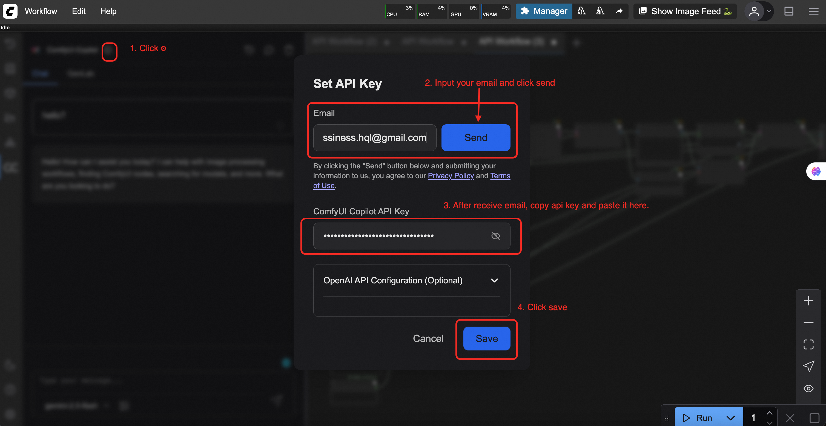826x426 pixels.
Task: Open the hamburger menu icon
Action: tap(813, 11)
